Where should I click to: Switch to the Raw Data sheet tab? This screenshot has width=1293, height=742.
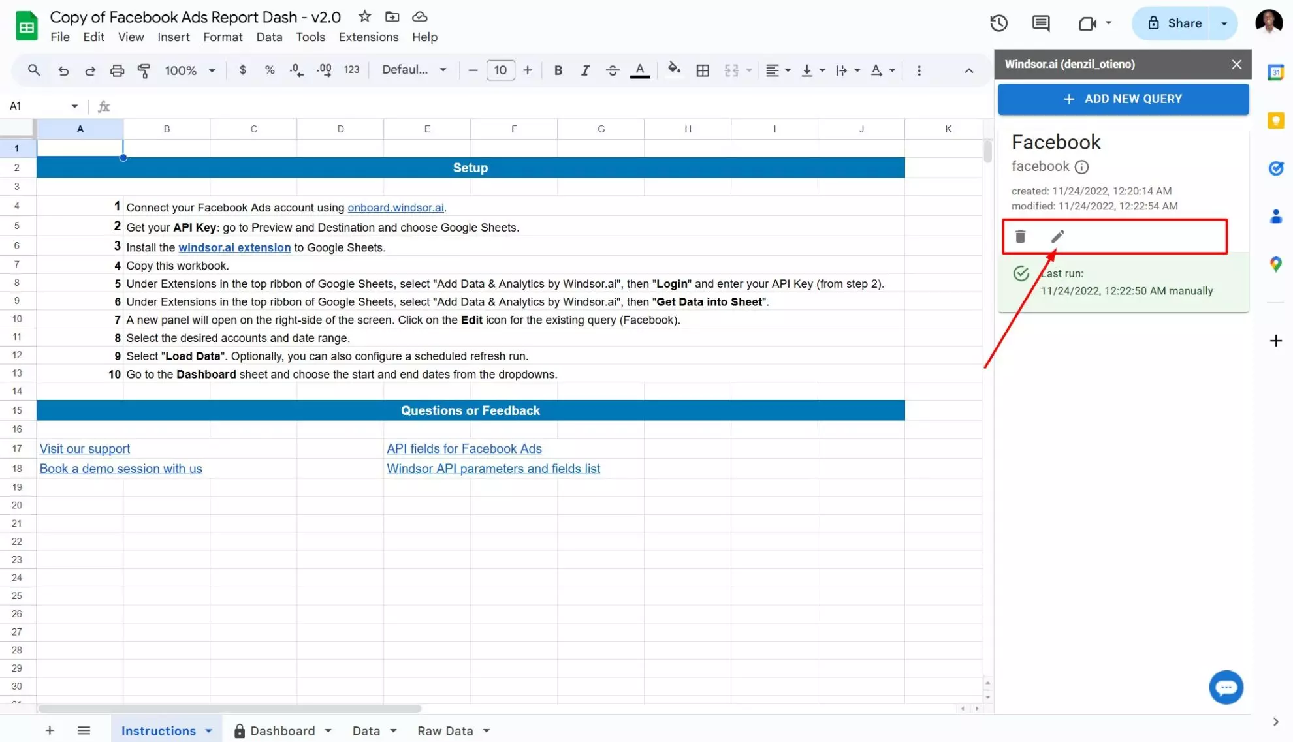[445, 731]
